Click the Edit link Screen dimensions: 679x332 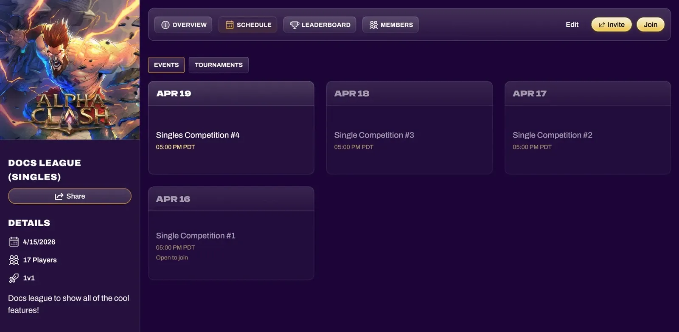click(x=572, y=25)
